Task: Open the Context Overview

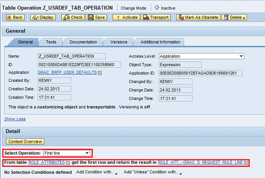Action: coord(25,141)
